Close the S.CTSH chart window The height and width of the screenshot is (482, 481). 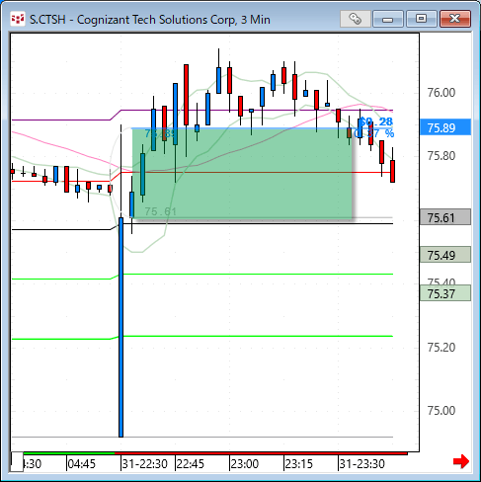(x=455, y=19)
